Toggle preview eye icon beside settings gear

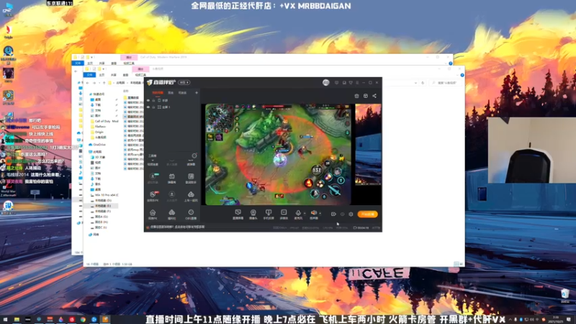tap(343, 214)
